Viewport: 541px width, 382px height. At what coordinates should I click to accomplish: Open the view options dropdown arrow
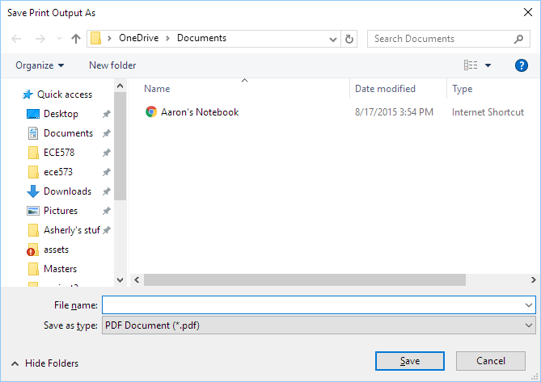(488, 65)
